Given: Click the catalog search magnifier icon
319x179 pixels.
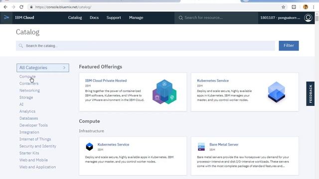Looking at the screenshot, I should 21,46.
